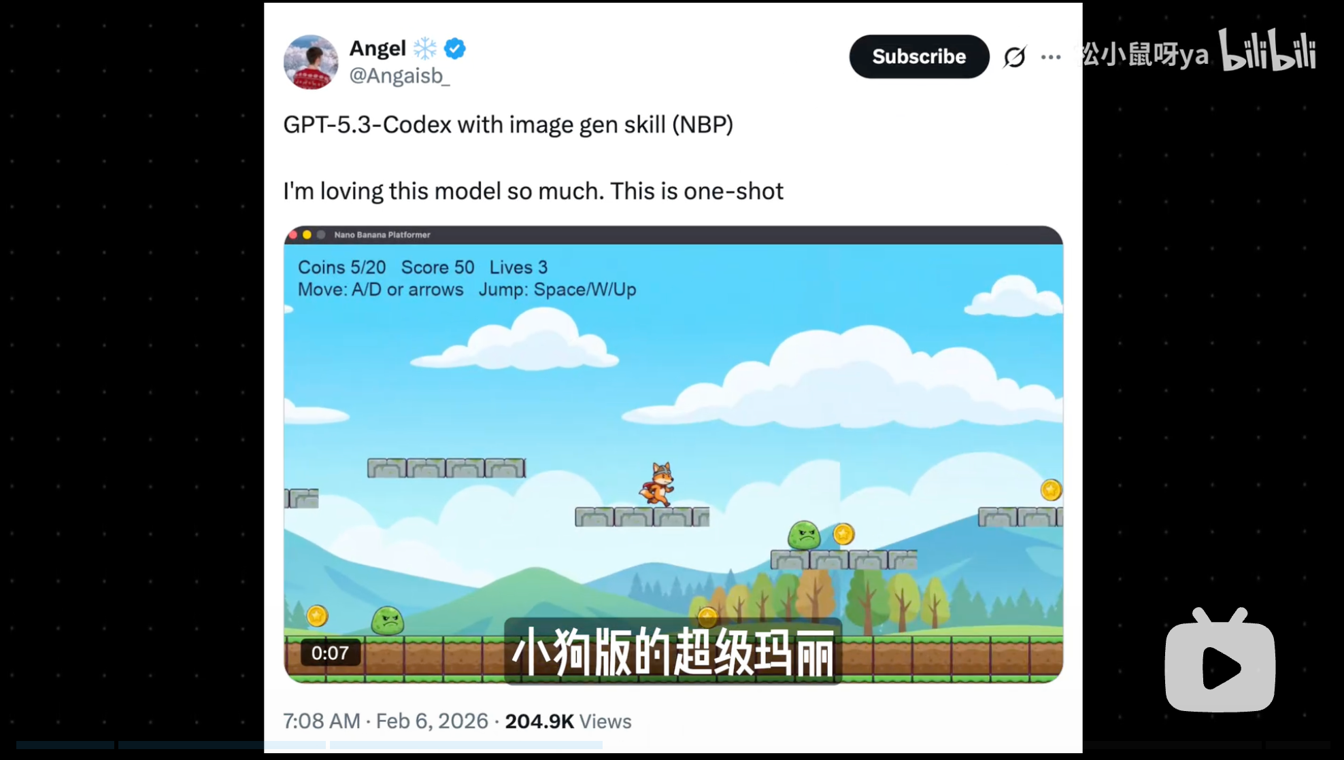This screenshot has width=1344, height=760.
Task: Click the green slime on the stone platform
Action: coord(804,535)
